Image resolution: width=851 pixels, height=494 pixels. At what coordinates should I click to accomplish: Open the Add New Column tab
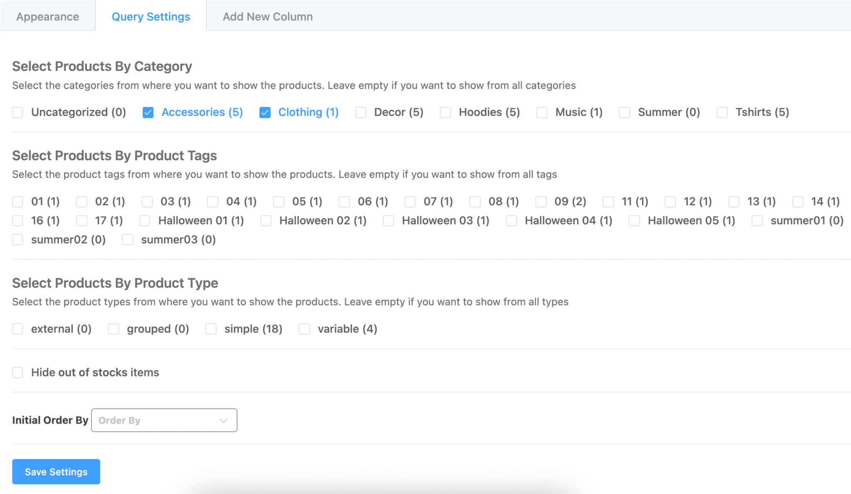click(267, 16)
